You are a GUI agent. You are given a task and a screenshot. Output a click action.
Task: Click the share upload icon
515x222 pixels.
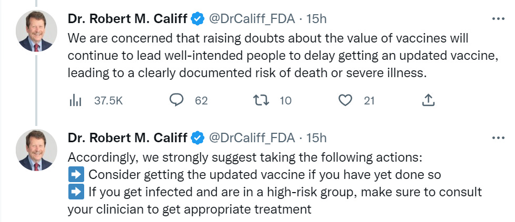tap(428, 100)
